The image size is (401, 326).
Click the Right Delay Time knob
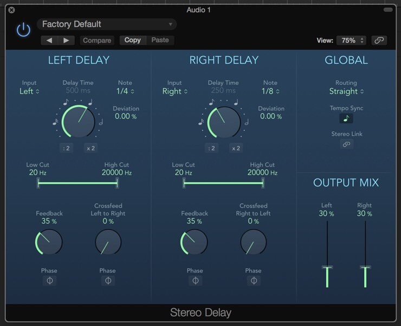pos(224,122)
